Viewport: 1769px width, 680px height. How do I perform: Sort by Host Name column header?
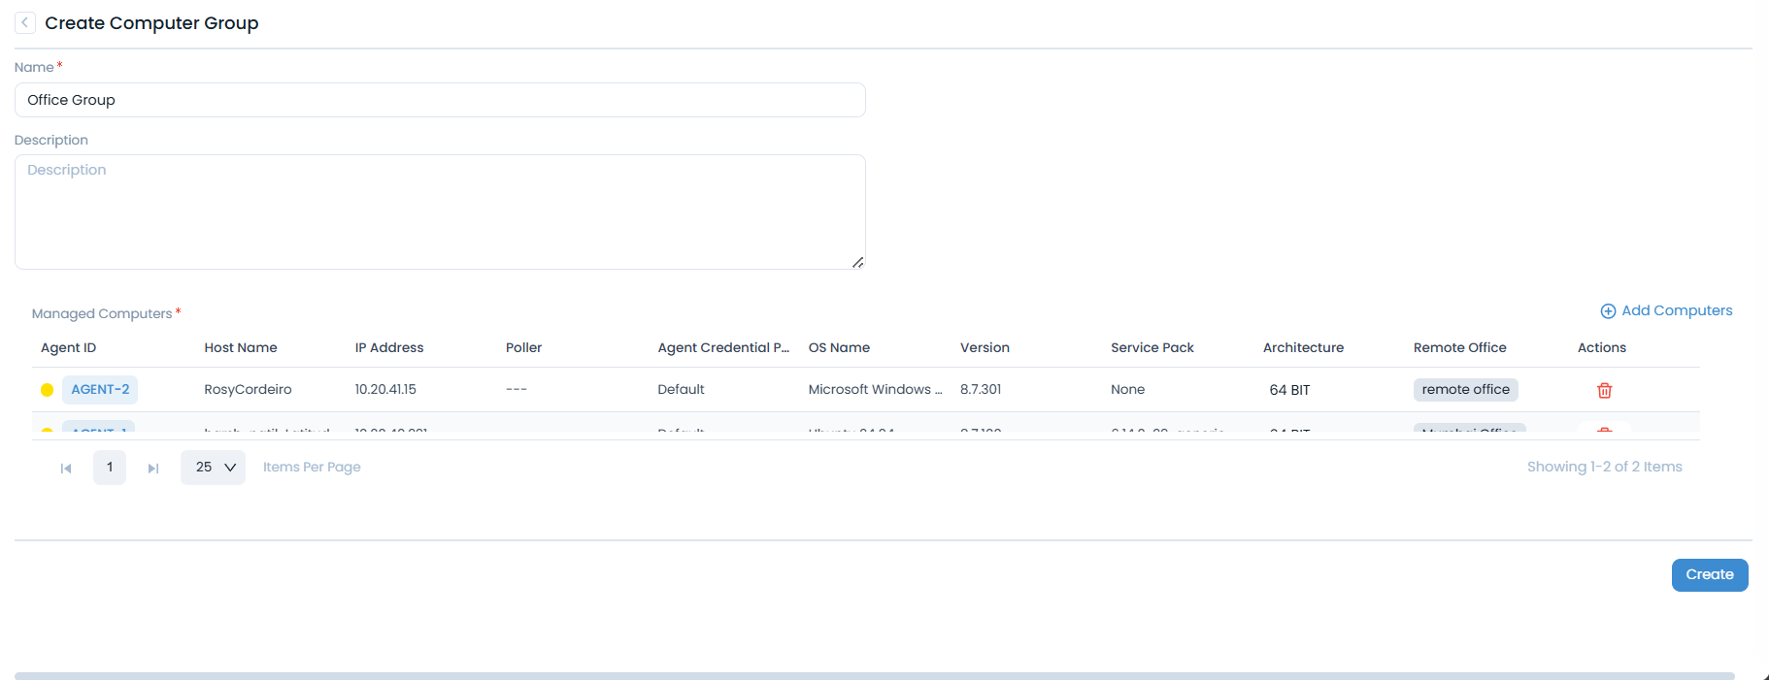pyautogui.click(x=240, y=347)
